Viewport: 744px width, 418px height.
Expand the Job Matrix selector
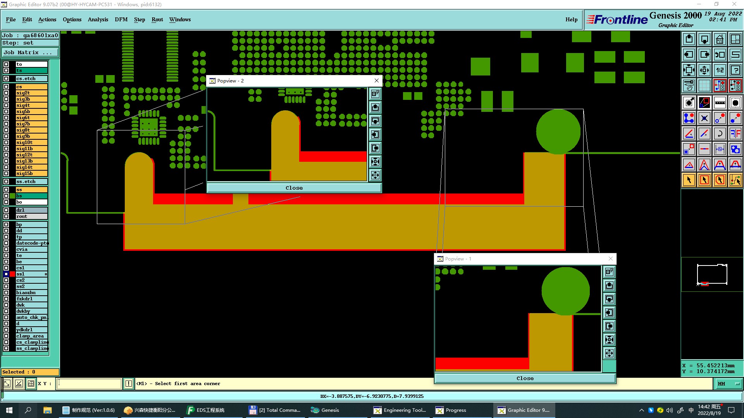coord(30,52)
